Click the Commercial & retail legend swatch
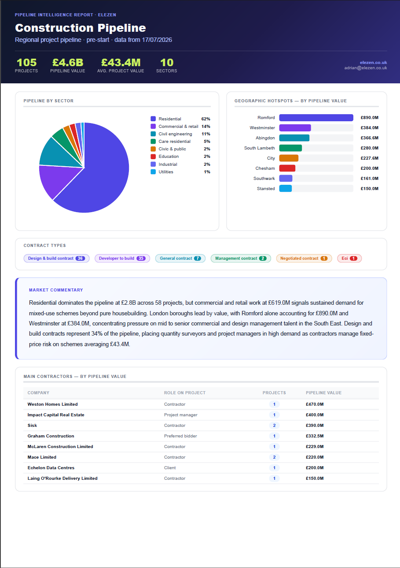 point(153,126)
